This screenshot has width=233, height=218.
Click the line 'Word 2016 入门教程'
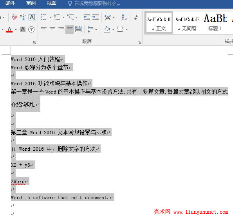pos(35,59)
